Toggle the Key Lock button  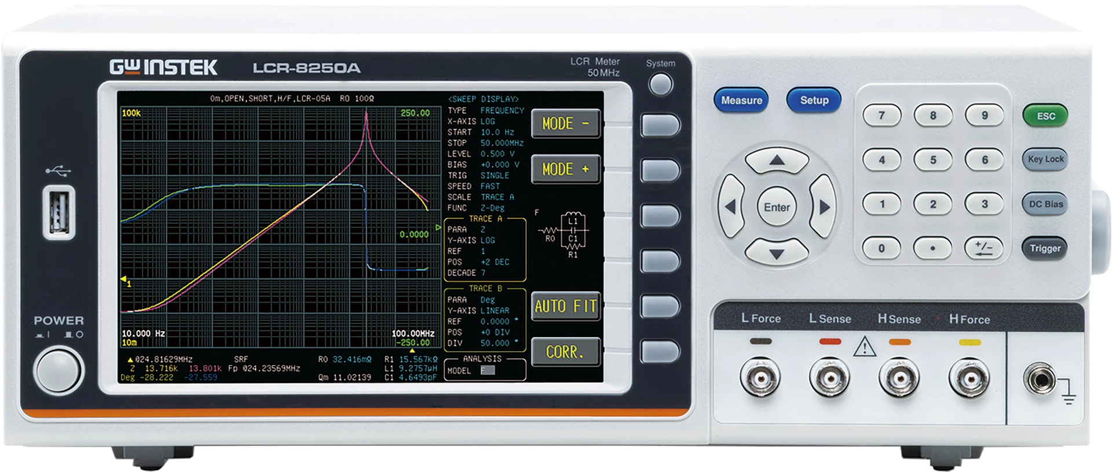pos(1045,159)
